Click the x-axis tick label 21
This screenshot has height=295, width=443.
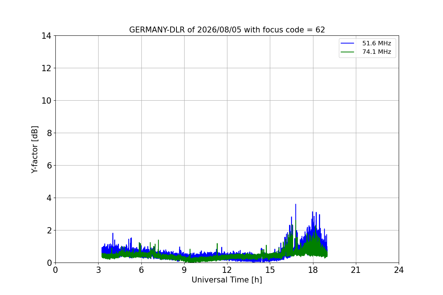356,270
